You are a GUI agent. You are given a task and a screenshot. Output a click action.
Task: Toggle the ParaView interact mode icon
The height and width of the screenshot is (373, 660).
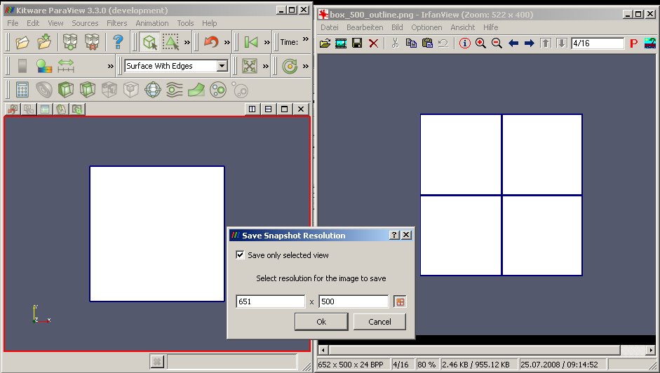pos(149,42)
